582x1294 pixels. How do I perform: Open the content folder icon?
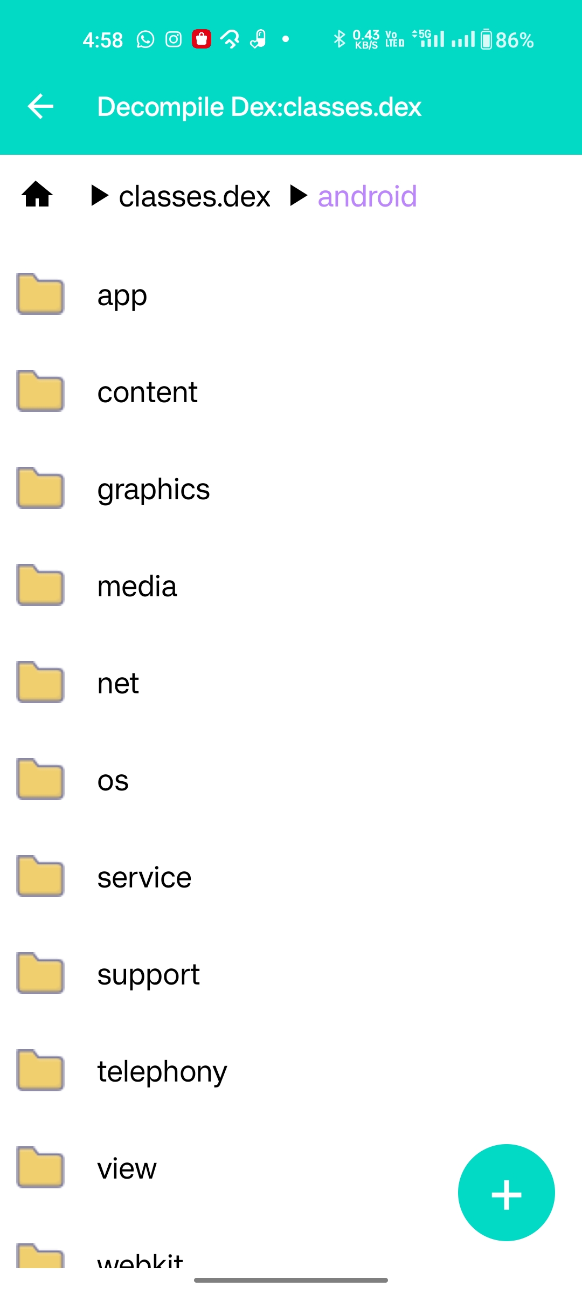[40, 391]
